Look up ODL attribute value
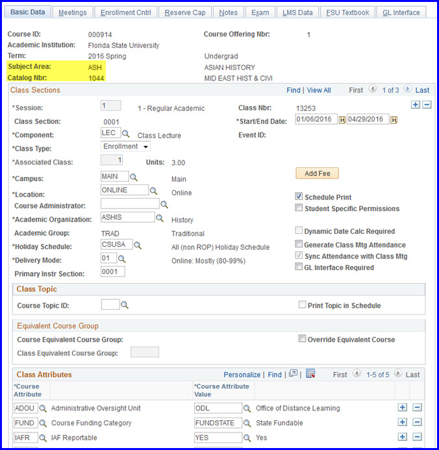The height and width of the screenshot is (450, 439). pos(247,408)
